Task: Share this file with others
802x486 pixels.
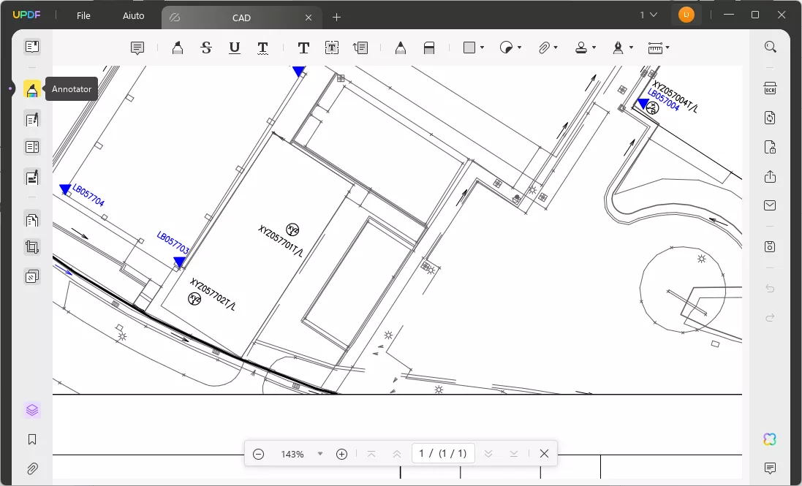Action: tap(770, 177)
